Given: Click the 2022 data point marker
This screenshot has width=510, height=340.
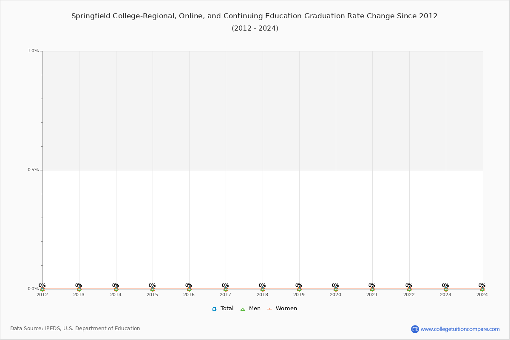Looking at the screenshot, I should 409,289.
